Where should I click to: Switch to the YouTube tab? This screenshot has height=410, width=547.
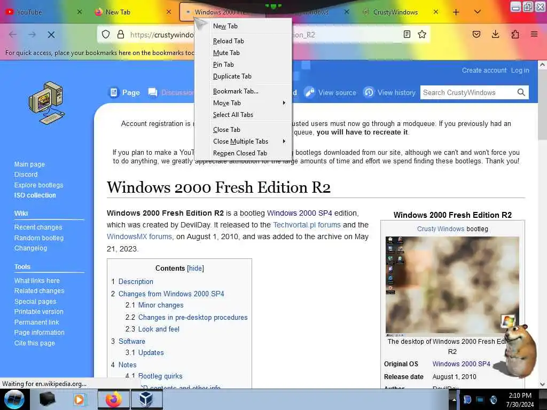point(44,12)
